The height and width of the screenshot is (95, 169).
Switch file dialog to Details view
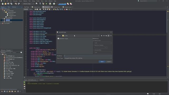pyautogui.click(x=111, y=36)
